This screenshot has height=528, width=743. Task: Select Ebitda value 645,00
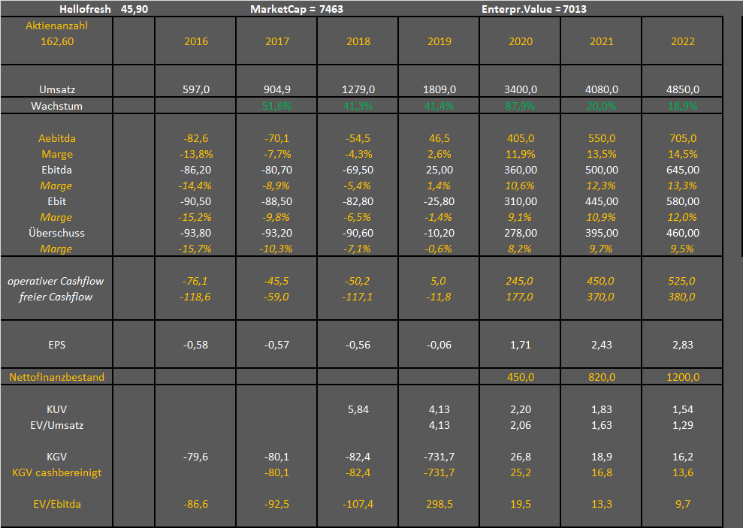(682, 170)
